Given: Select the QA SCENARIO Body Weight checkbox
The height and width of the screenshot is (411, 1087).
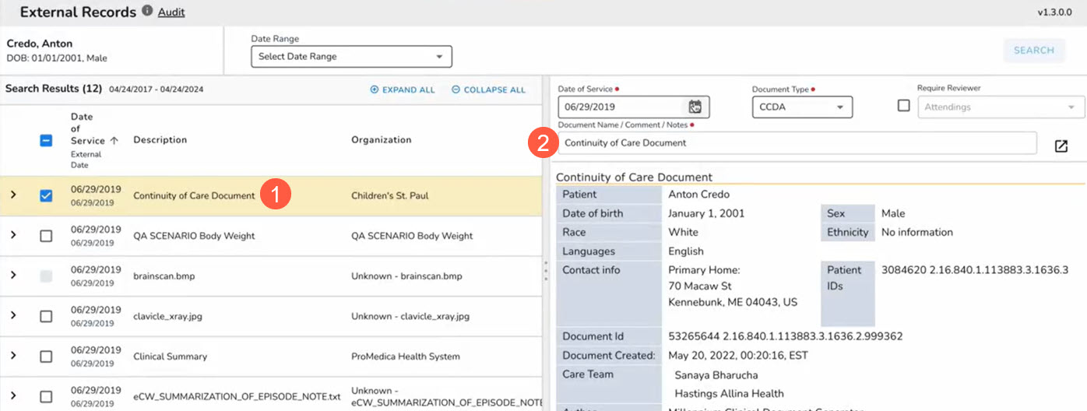Looking at the screenshot, I should pos(46,236).
